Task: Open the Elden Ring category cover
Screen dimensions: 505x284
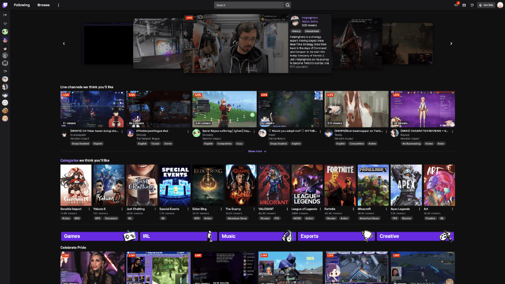Action: coord(208,185)
